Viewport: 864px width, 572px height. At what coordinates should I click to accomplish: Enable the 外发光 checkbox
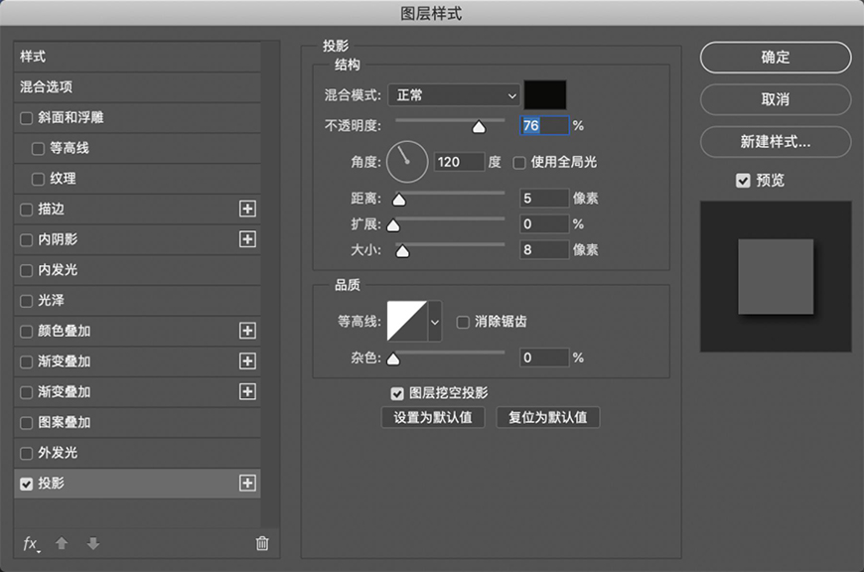pyautogui.click(x=26, y=454)
